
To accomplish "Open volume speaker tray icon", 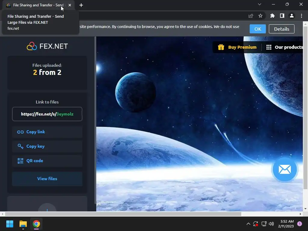I will point(271,224).
